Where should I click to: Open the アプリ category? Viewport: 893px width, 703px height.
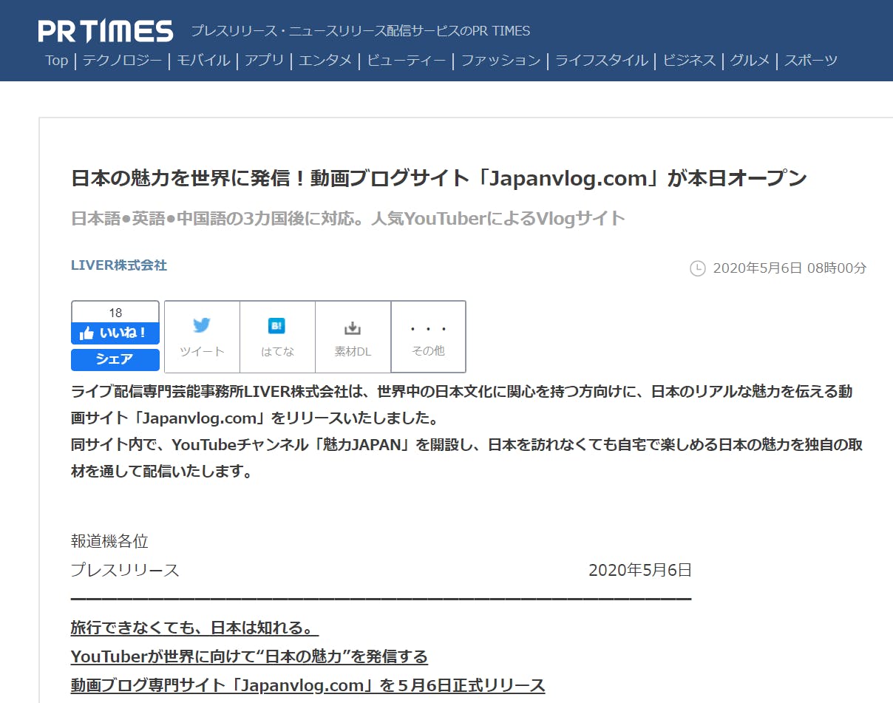[264, 61]
